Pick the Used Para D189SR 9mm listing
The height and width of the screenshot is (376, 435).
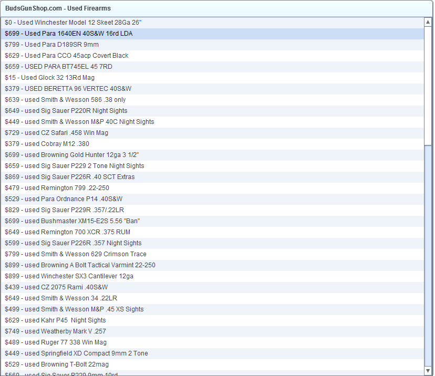[x=212, y=45]
